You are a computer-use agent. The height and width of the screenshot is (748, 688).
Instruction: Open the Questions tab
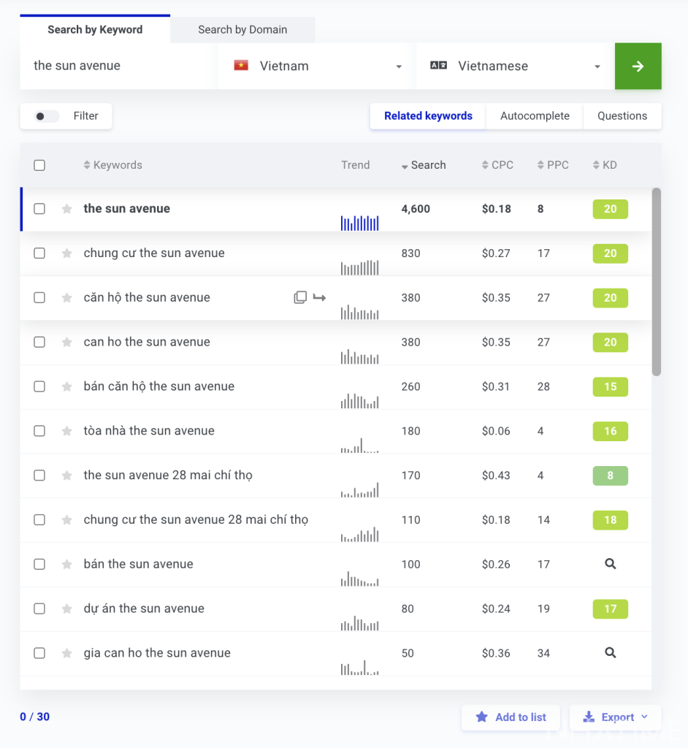[x=622, y=116]
